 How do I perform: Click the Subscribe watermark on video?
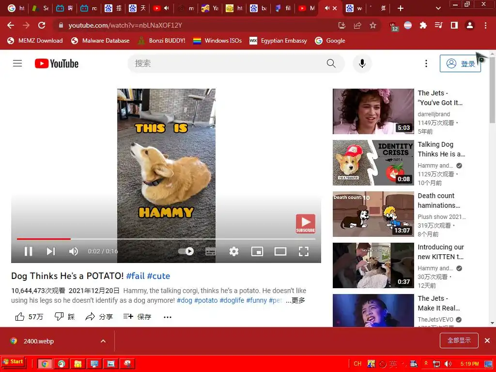click(306, 224)
